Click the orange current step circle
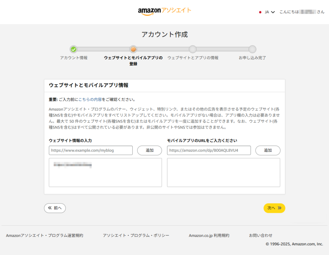The image size is (329, 255). [133, 49]
